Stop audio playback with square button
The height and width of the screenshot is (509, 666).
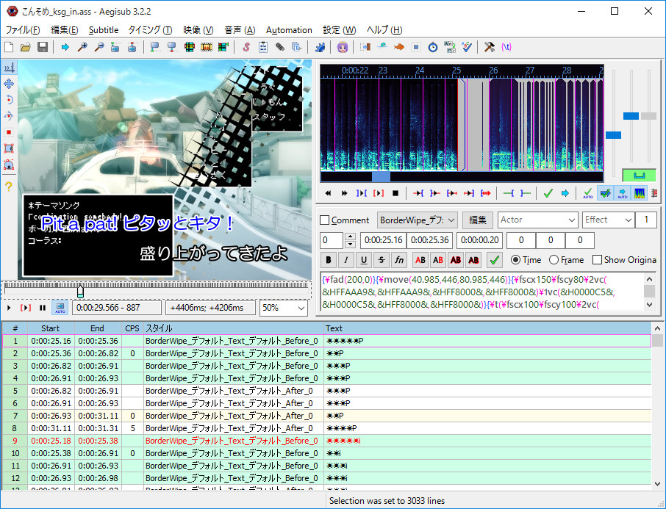(395, 194)
